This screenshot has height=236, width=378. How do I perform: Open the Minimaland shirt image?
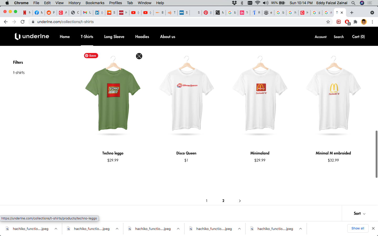[x=260, y=96]
